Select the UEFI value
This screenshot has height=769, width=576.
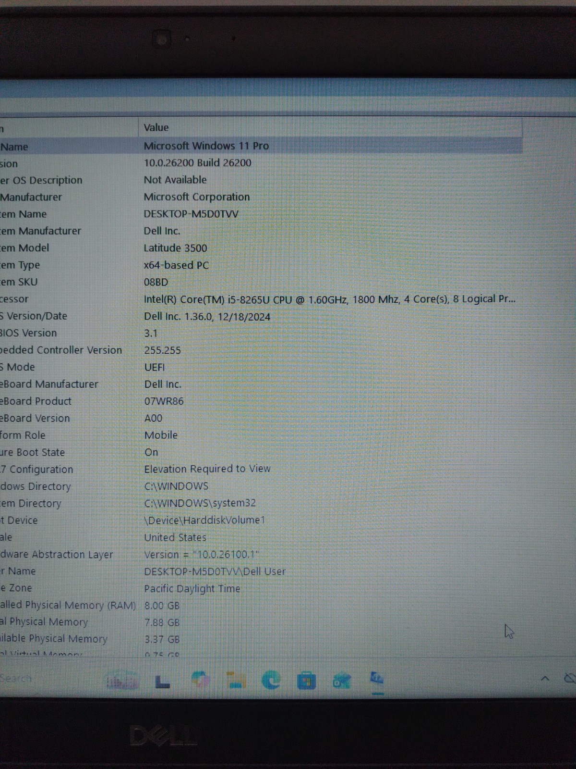[155, 367]
